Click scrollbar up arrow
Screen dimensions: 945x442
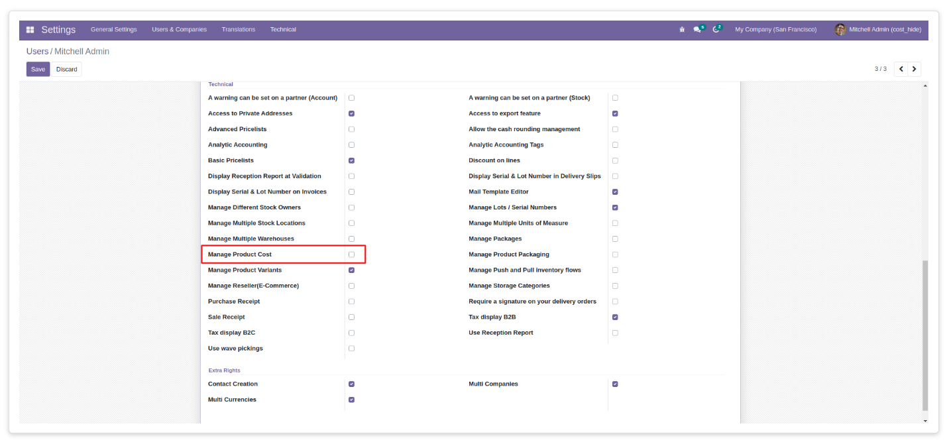click(x=925, y=85)
